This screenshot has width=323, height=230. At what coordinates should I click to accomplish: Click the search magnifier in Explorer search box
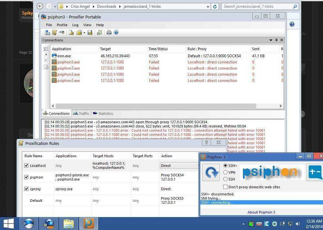click(x=295, y=6)
